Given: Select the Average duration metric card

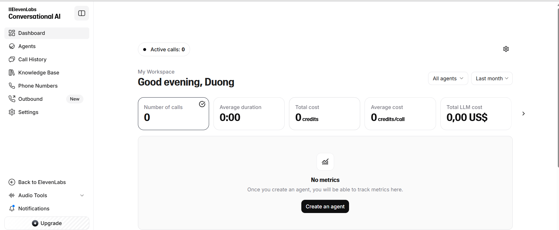Looking at the screenshot, I should [x=249, y=114].
